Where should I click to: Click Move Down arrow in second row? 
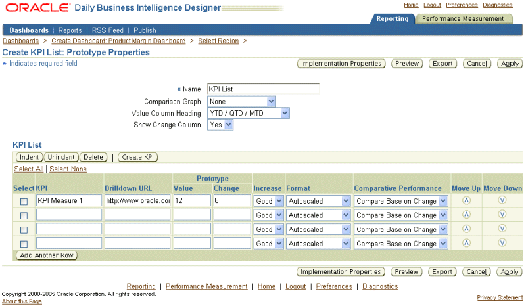(502, 215)
